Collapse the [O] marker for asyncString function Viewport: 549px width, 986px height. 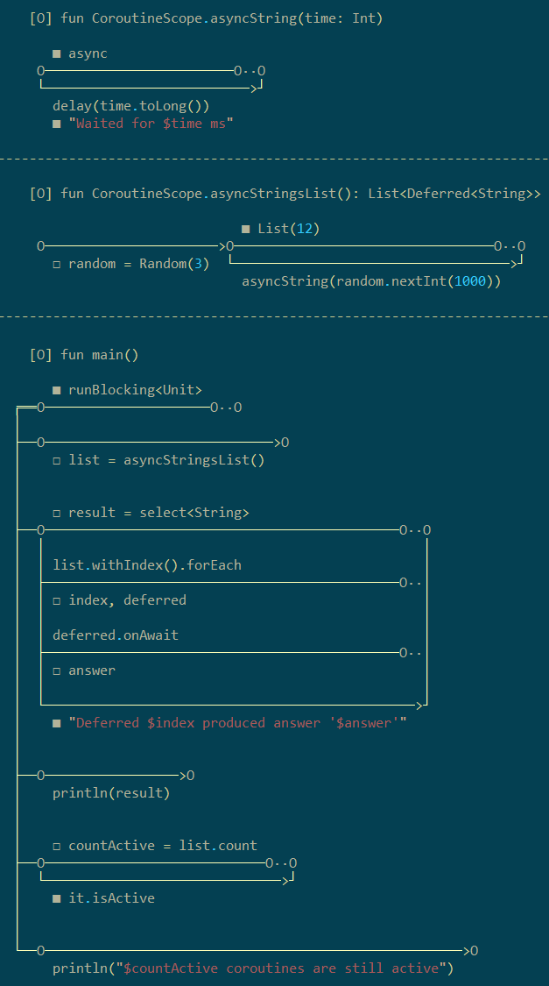click(41, 18)
